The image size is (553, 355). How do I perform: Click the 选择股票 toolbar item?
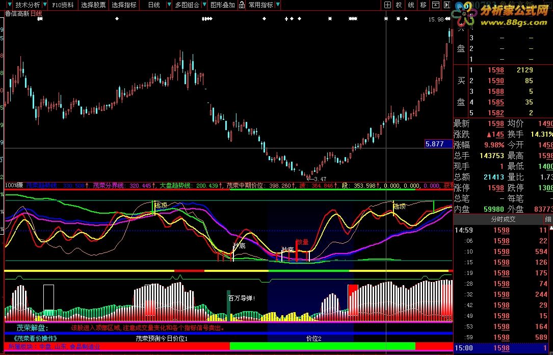[x=93, y=5]
